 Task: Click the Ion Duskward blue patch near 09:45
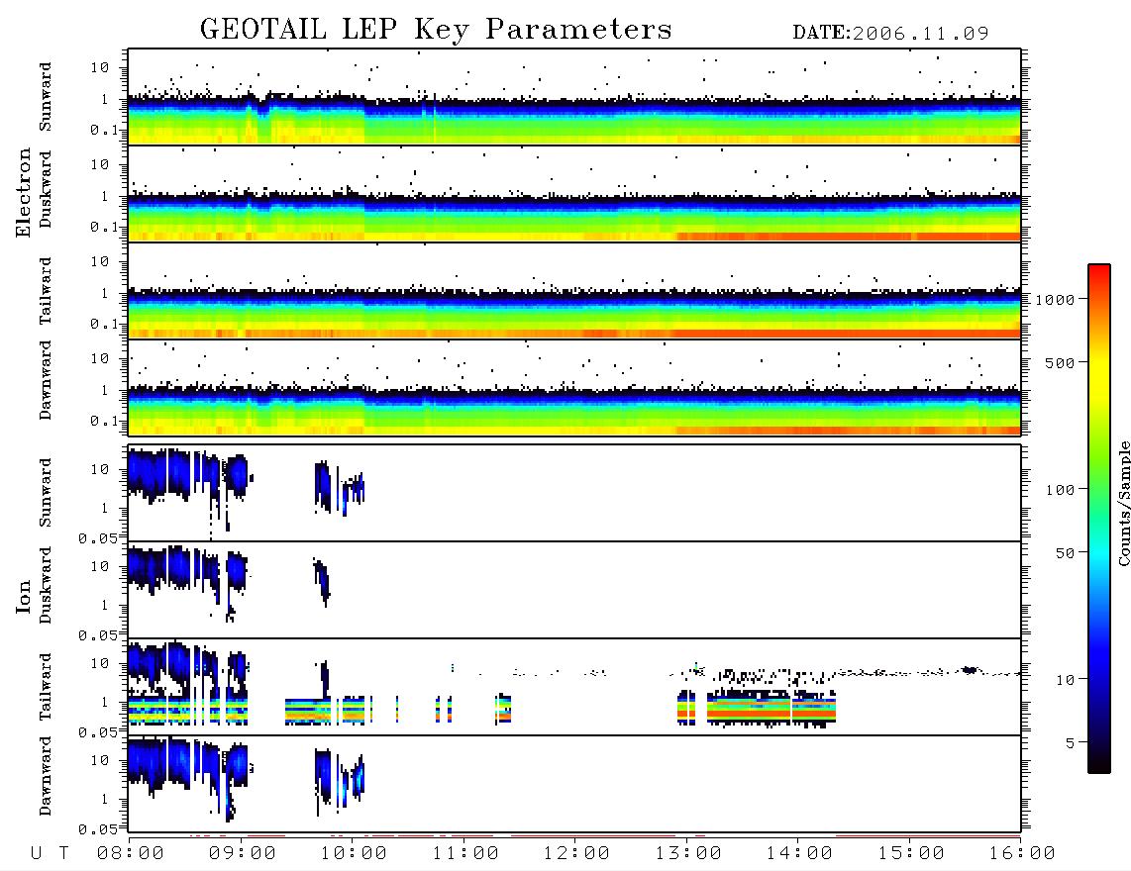point(323,580)
